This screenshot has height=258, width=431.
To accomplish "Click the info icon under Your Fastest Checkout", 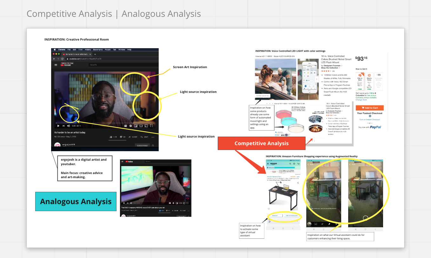I will click(370, 116).
